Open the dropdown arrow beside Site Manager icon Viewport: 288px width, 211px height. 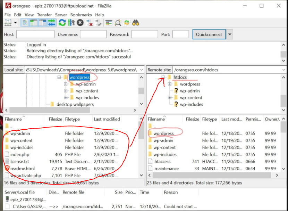[x=15, y=23]
